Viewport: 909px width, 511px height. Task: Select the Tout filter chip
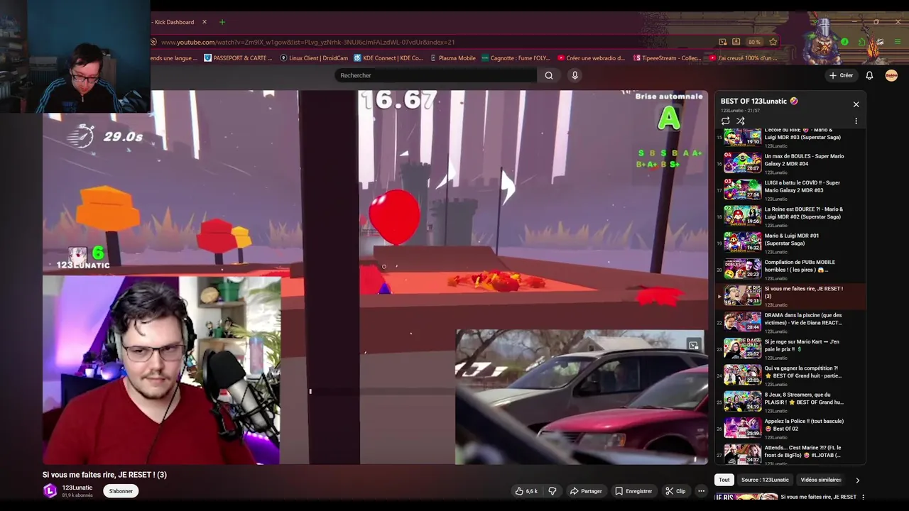coord(724,480)
